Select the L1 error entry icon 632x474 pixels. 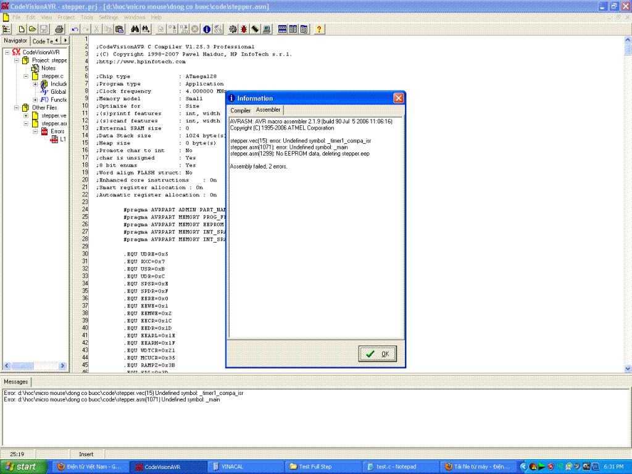pos(54,139)
